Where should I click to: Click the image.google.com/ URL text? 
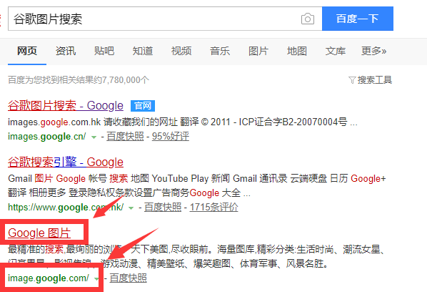tap(49, 278)
